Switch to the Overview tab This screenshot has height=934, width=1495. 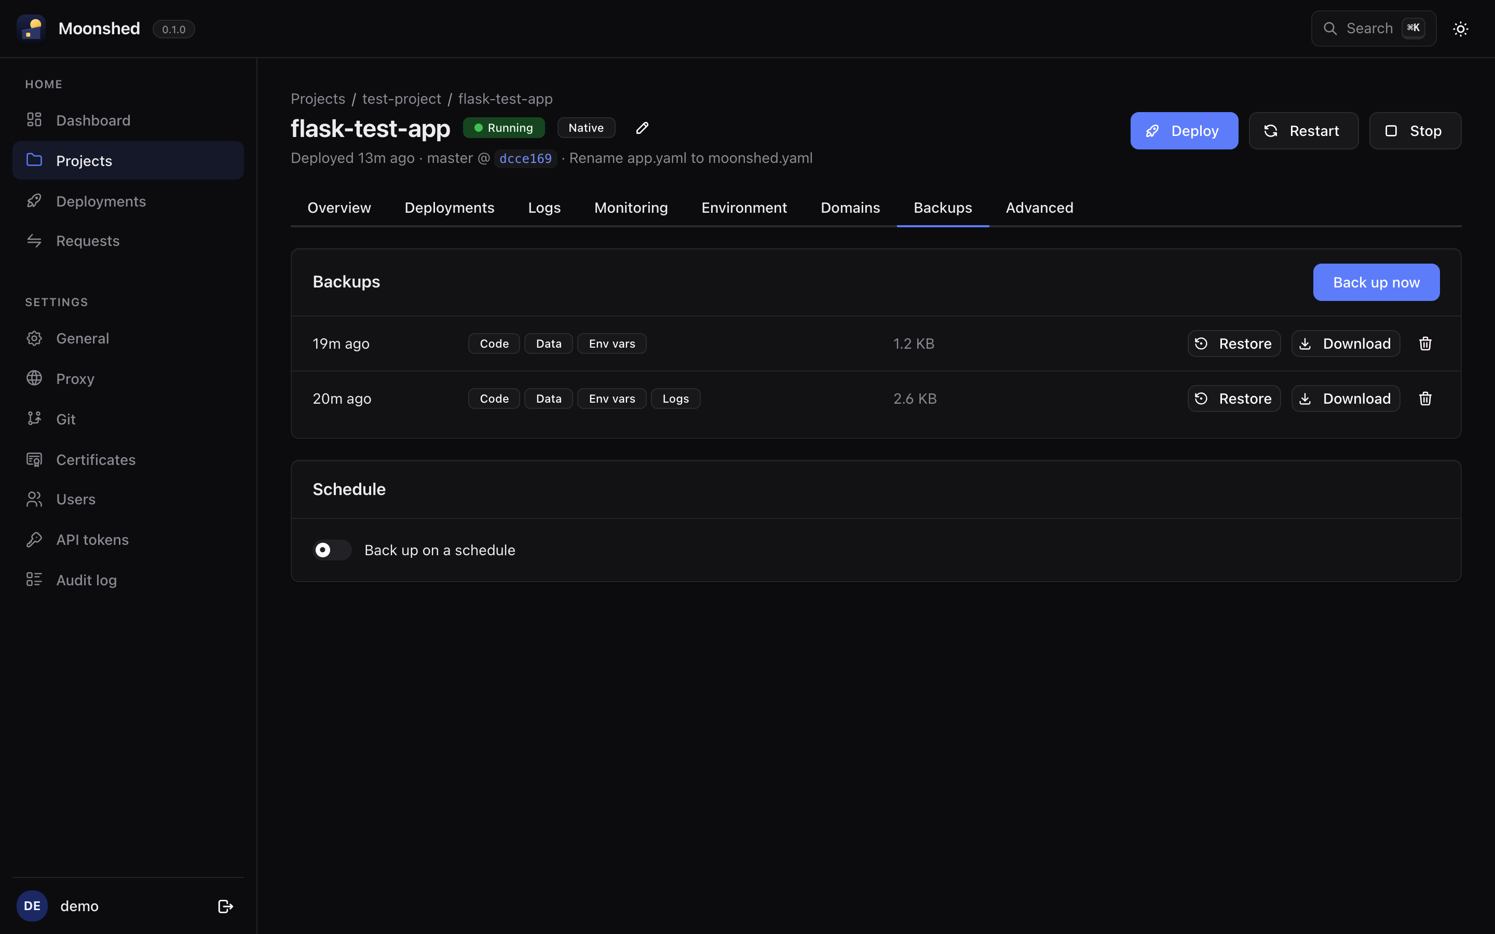pyautogui.click(x=339, y=208)
